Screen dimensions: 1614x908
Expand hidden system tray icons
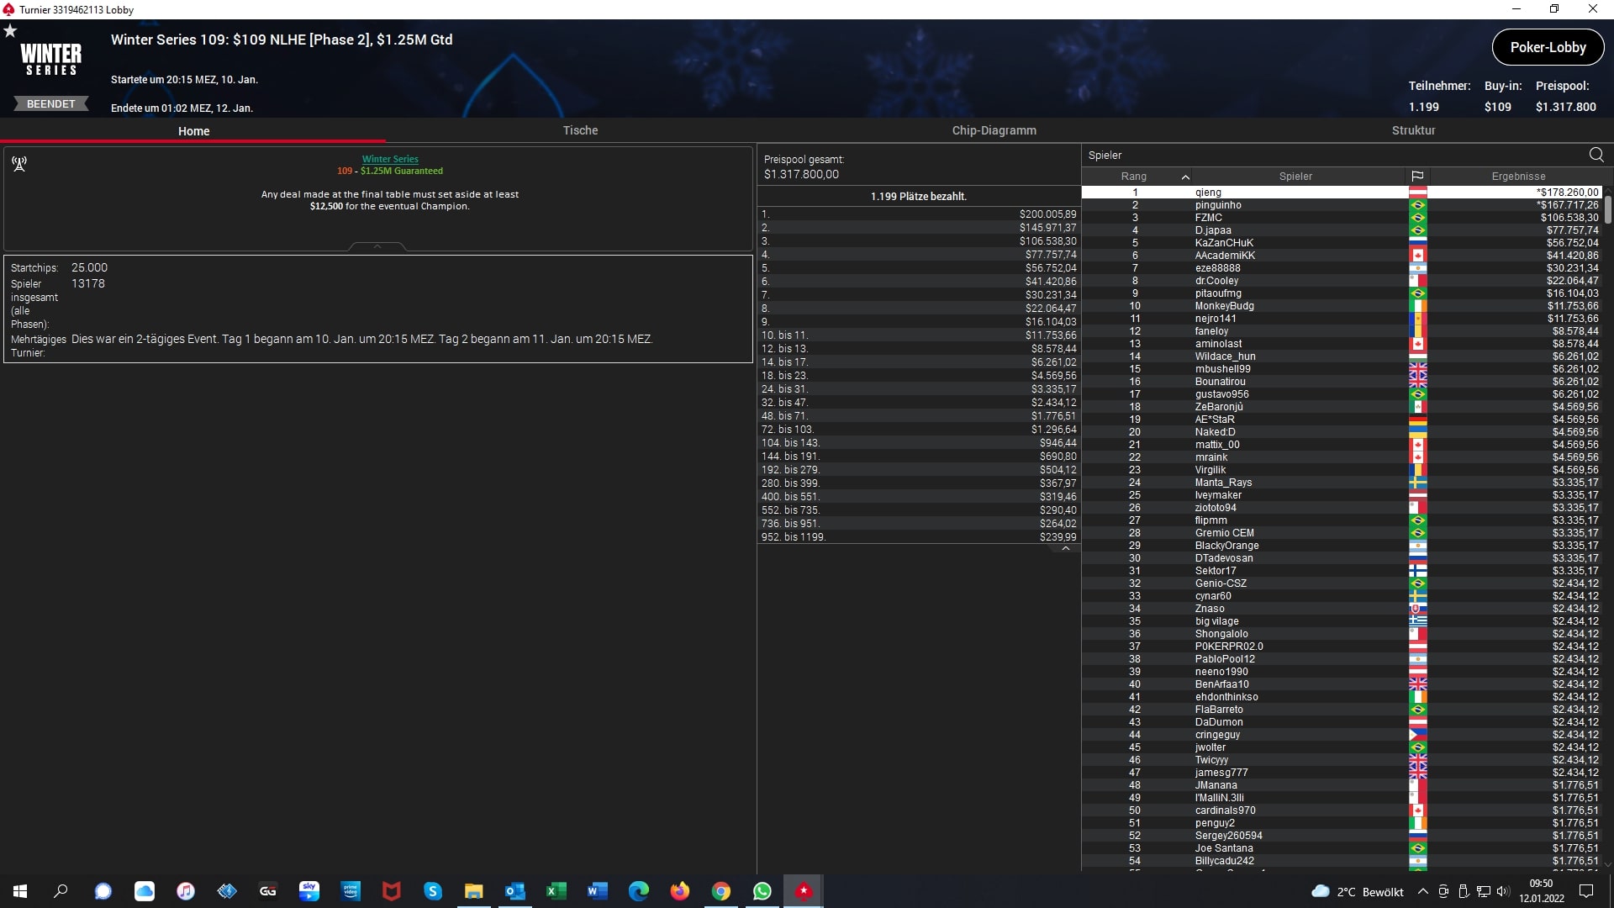(x=1422, y=891)
